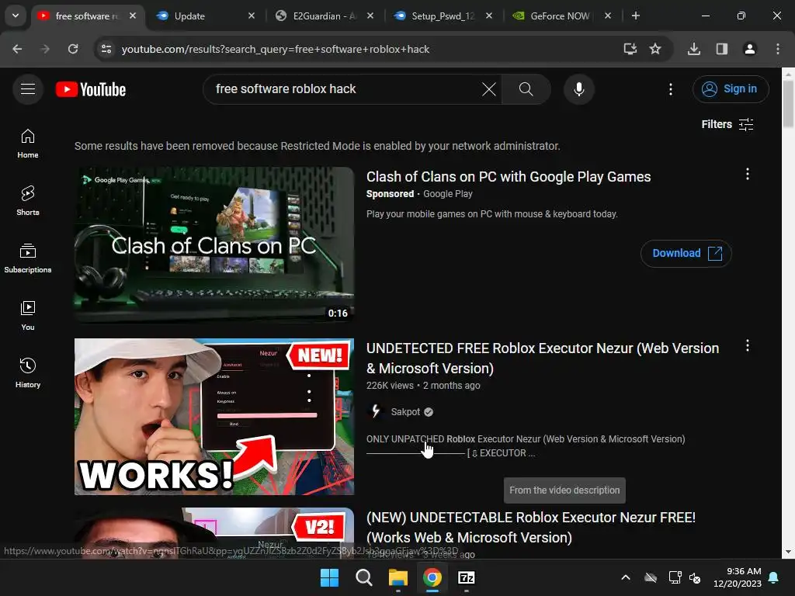795x596 pixels.
Task: Open a new browser tab
Action: tap(635, 16)
